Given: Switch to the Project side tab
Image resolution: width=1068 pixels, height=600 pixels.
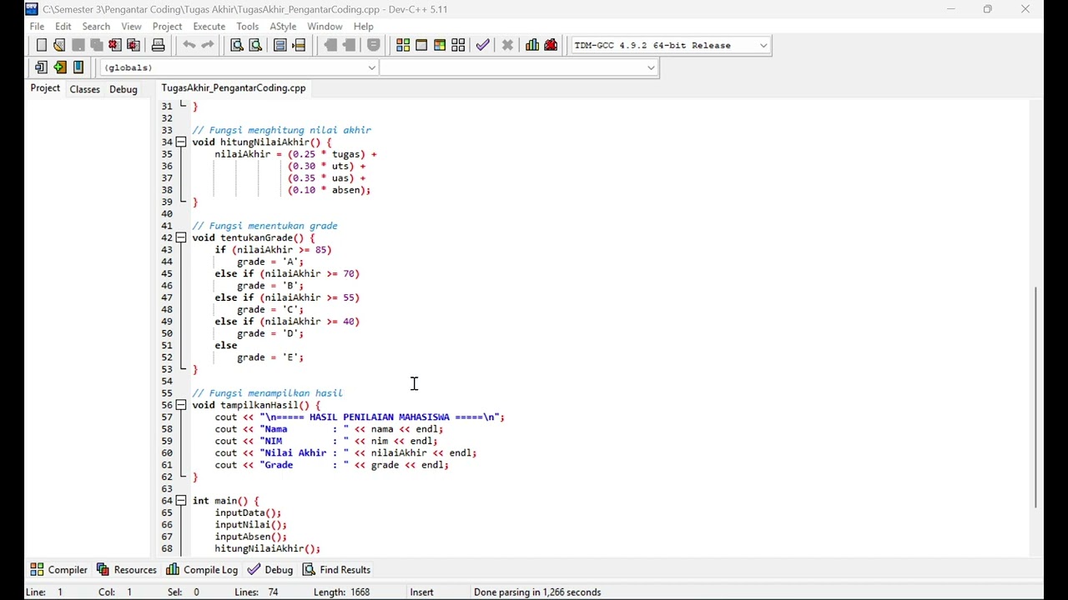Looking at the screenshot, I should coord(45,88).
